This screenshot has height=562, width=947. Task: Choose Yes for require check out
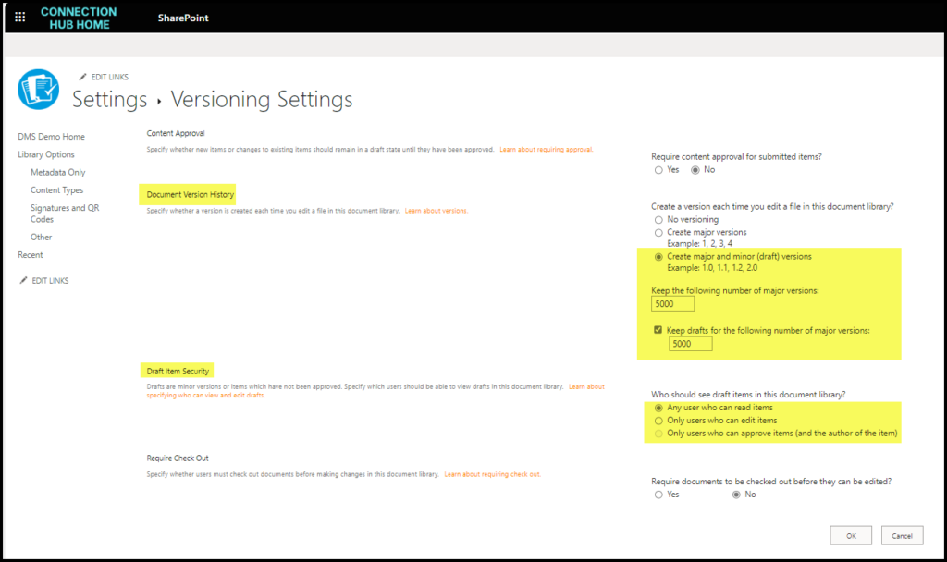(658, 495)
